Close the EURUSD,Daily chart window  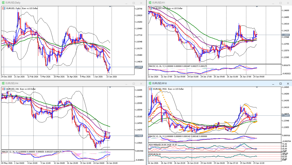tap(141, 3)
